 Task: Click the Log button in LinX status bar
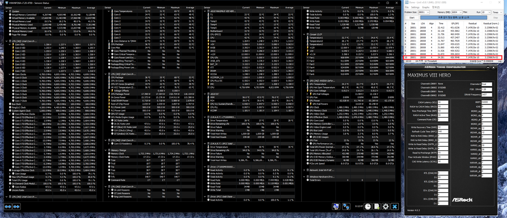coord(499,61)
